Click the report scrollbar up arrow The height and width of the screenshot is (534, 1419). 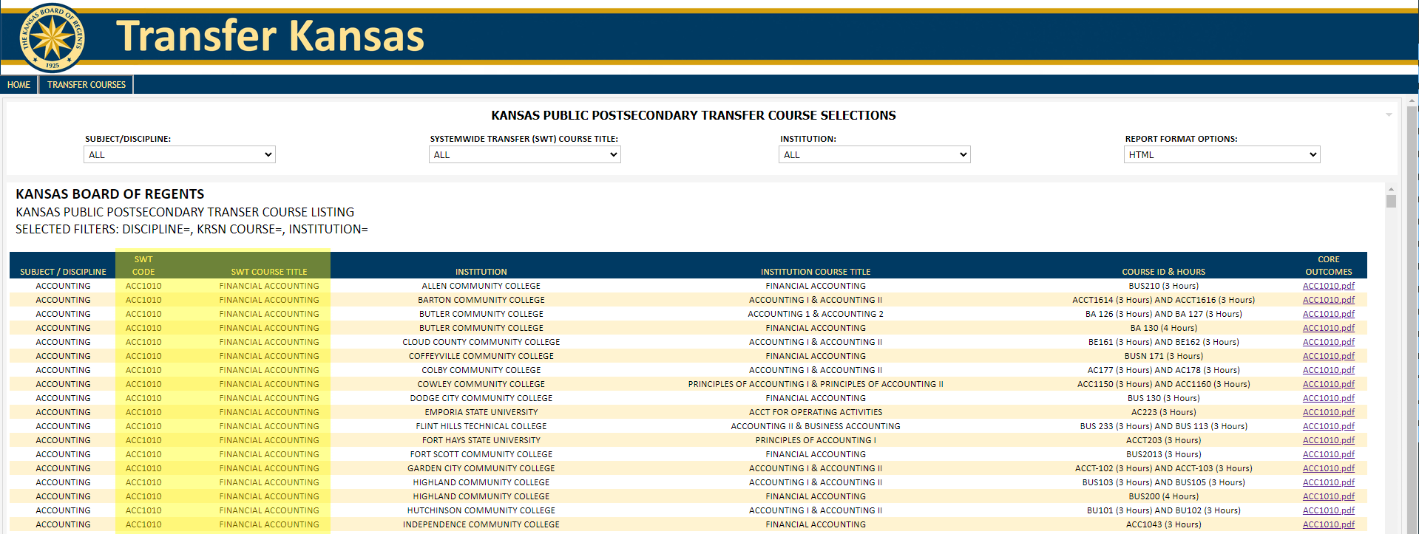click(x=1391, y=190)
